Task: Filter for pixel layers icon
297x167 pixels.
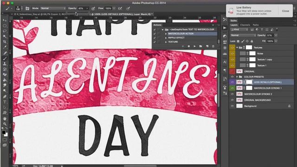Action: point(252,30)
